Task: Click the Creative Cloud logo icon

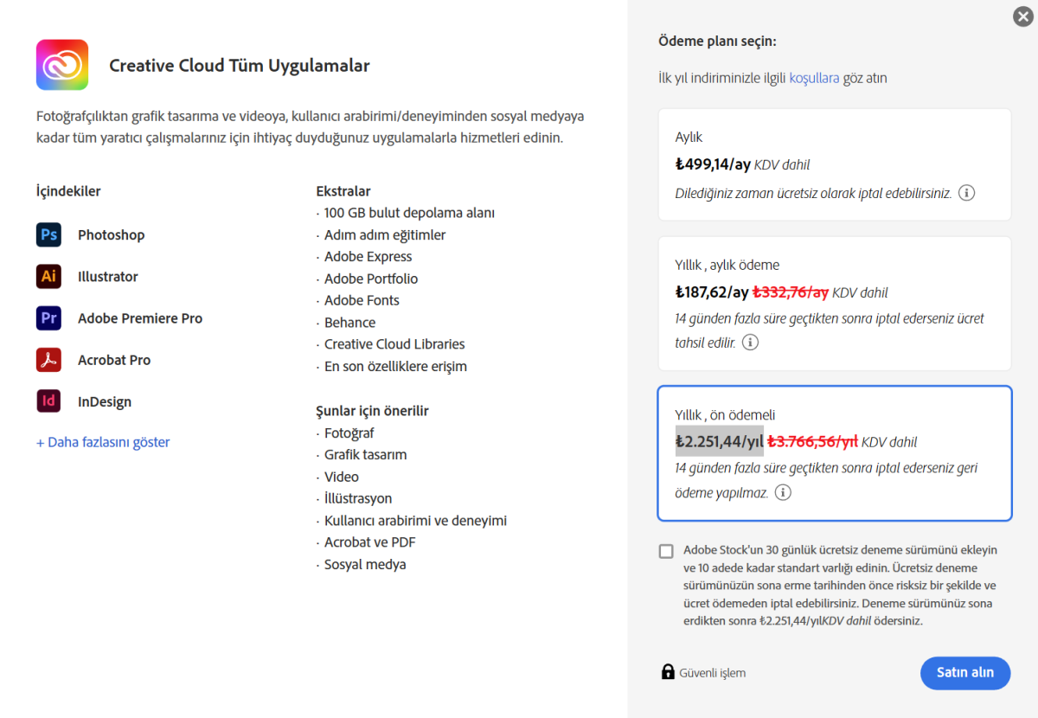Action: (62, 65)
